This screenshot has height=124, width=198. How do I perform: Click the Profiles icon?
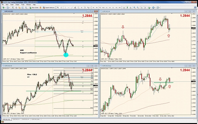click(8, 8)
